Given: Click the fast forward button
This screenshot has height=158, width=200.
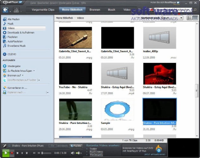Looking at the screenshot, I should 39,153.
